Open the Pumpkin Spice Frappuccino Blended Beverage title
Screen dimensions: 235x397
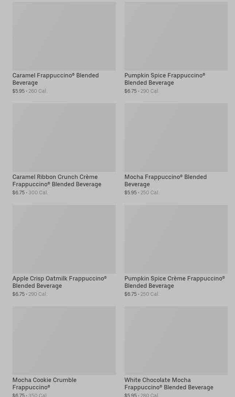click(x=165, y=79)
